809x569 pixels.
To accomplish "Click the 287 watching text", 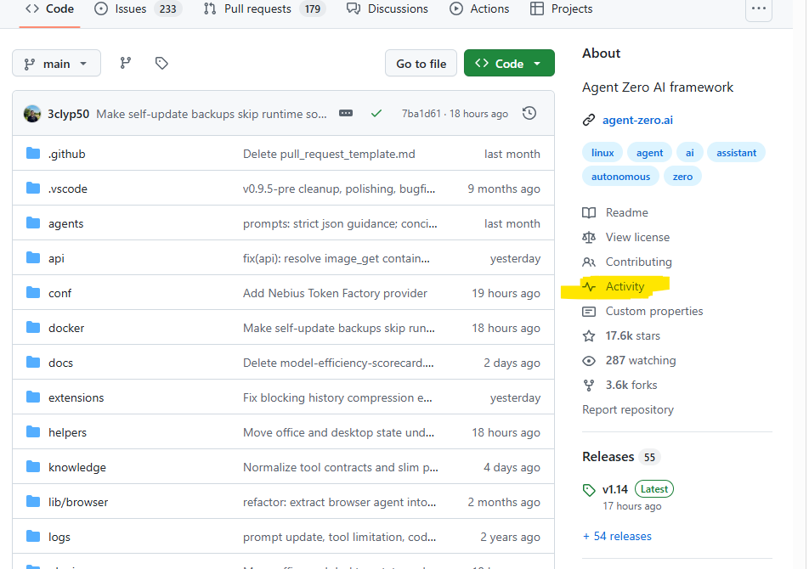I will (641, 360).
